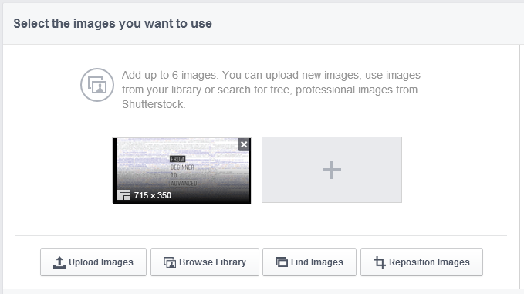Click the image size icon on the thumbnail
The width and height of the screenshot is (524, 294).
coord(123,195)
